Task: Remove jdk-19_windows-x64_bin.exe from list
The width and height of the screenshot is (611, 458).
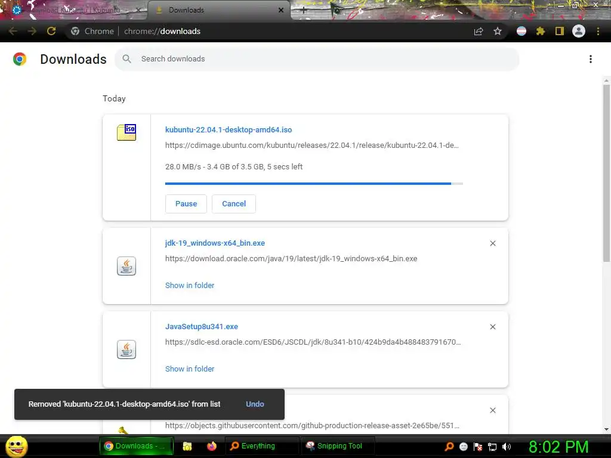Action: point(492,243)
